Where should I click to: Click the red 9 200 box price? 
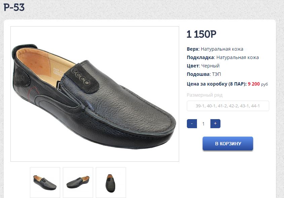254,84
